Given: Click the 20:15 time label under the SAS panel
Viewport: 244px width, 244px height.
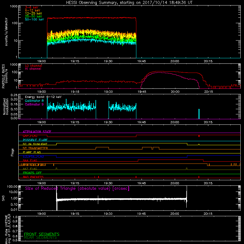Looking at the screenshot, I should pyautogui.click(x=208, y=214).
